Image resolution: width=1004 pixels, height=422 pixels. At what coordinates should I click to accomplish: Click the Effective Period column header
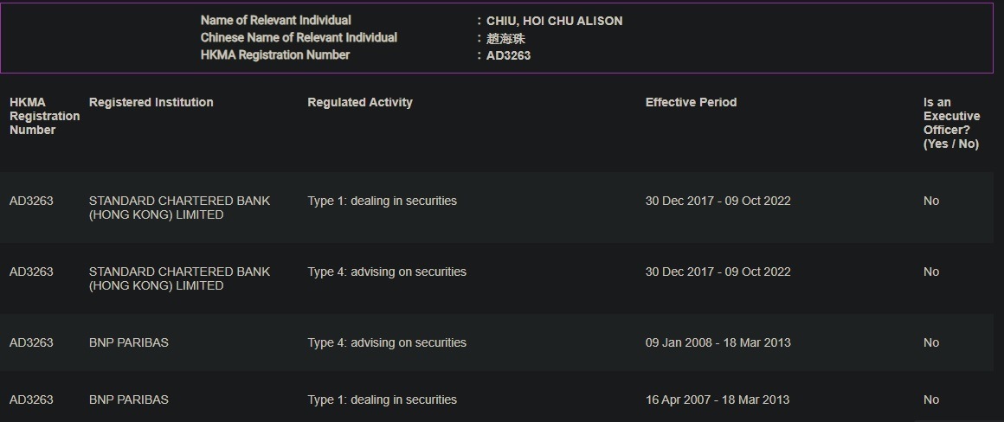click(x=691, y=102)
